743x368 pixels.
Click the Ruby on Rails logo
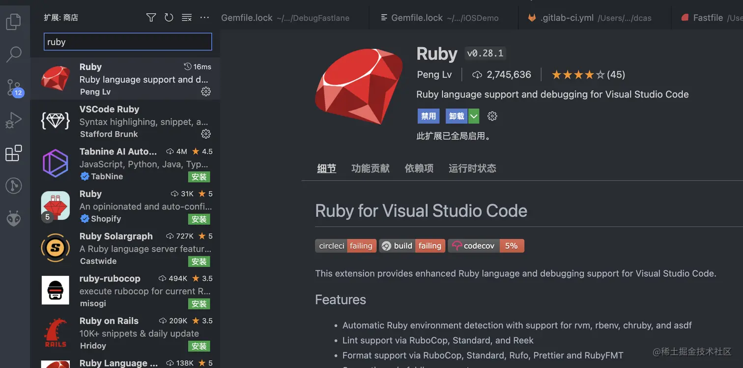tap(56, 332)
